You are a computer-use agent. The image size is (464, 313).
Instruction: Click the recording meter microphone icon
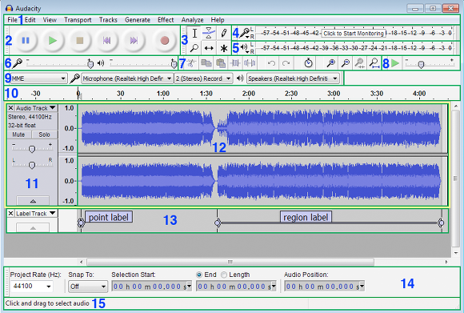point(245,33)
